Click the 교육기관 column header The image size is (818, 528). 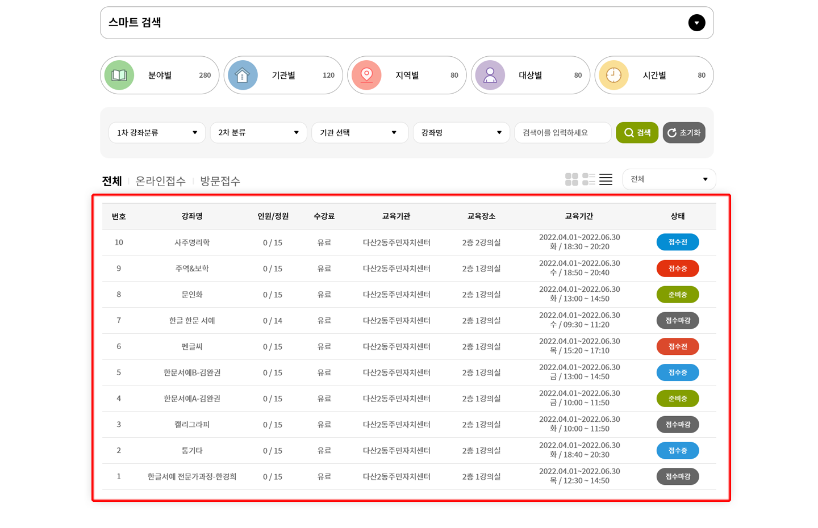click(396, 216)
